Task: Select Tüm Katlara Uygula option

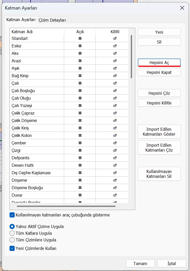Action: tap(12, 233)
